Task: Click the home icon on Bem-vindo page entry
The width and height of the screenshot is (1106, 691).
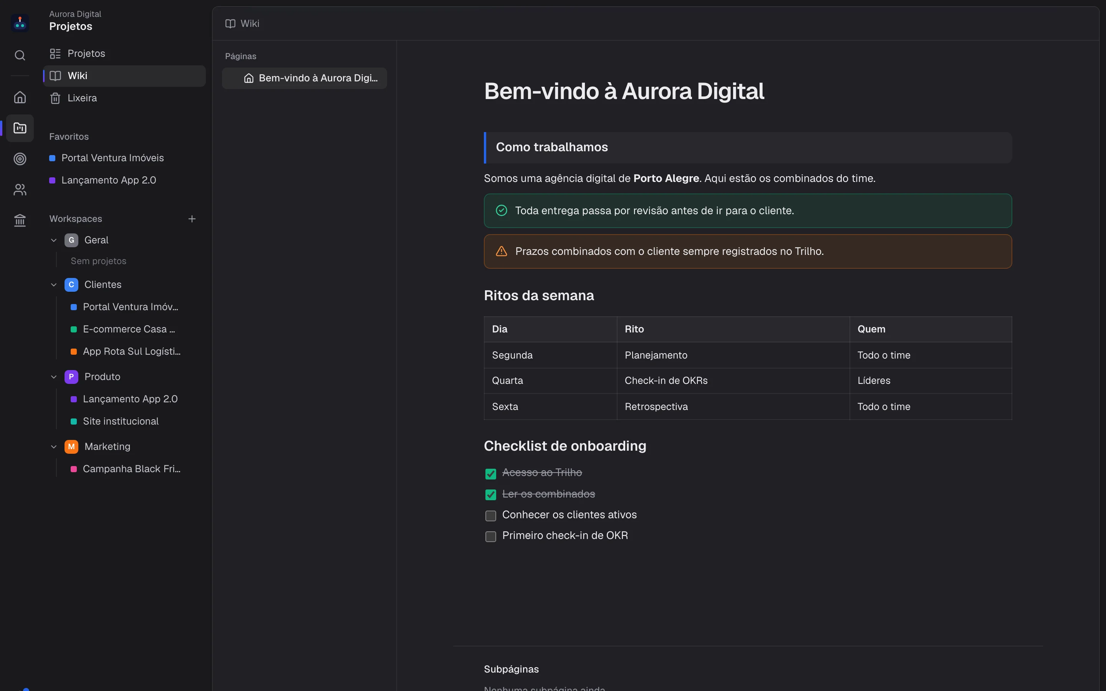Action: tap(248, 78)
